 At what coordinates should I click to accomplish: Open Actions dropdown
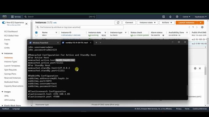coord(167,22)
